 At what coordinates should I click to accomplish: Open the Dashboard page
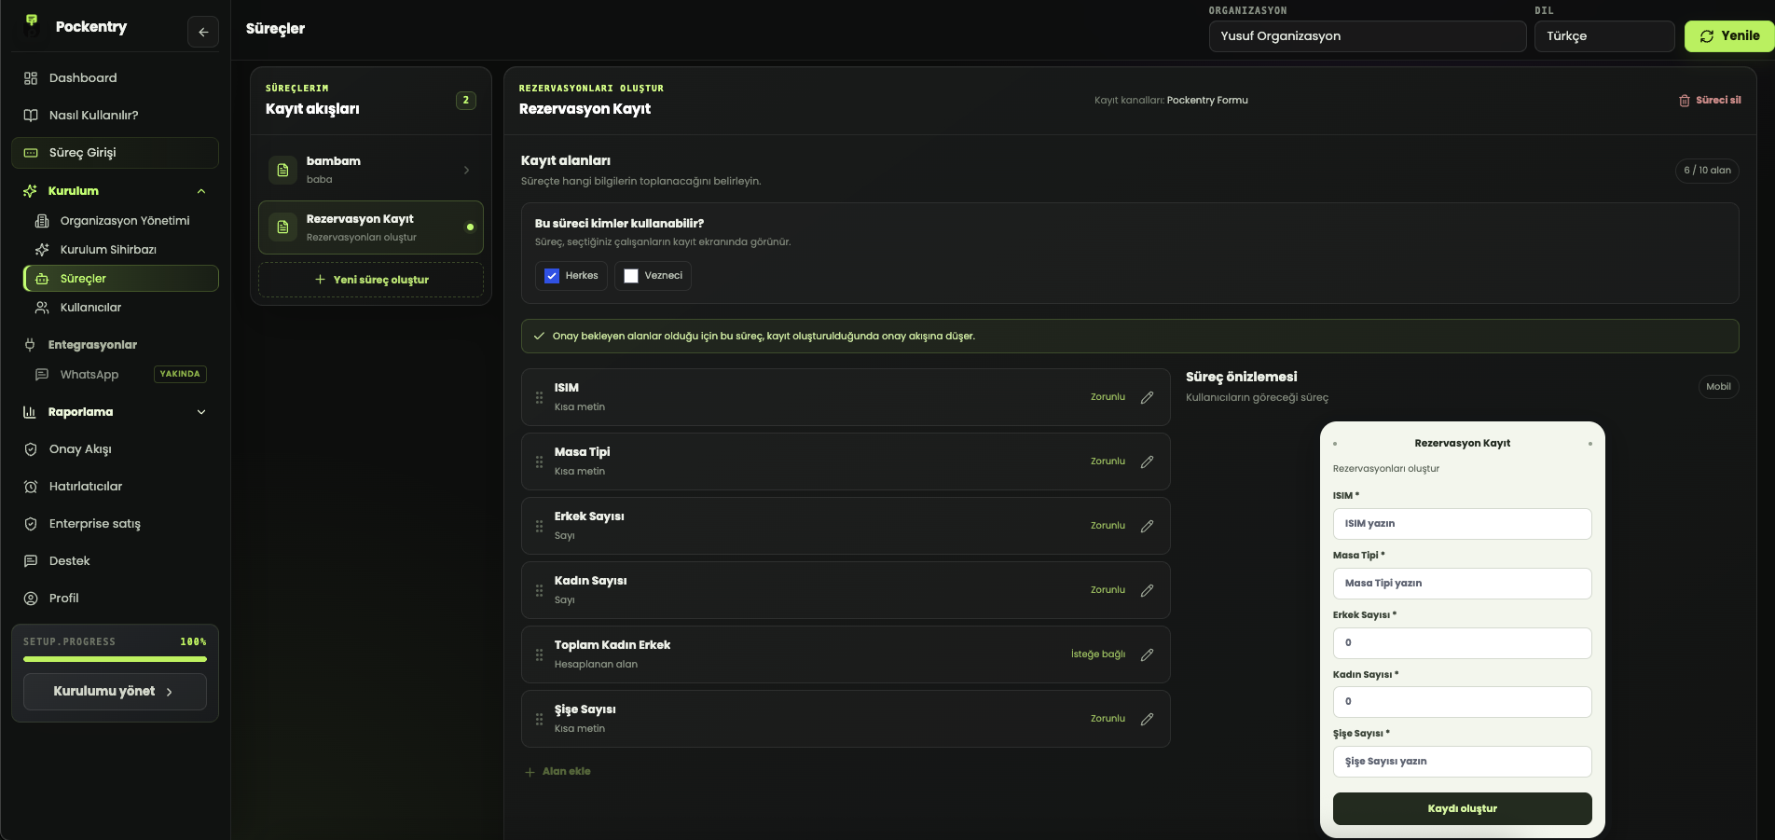coord(115,78)
